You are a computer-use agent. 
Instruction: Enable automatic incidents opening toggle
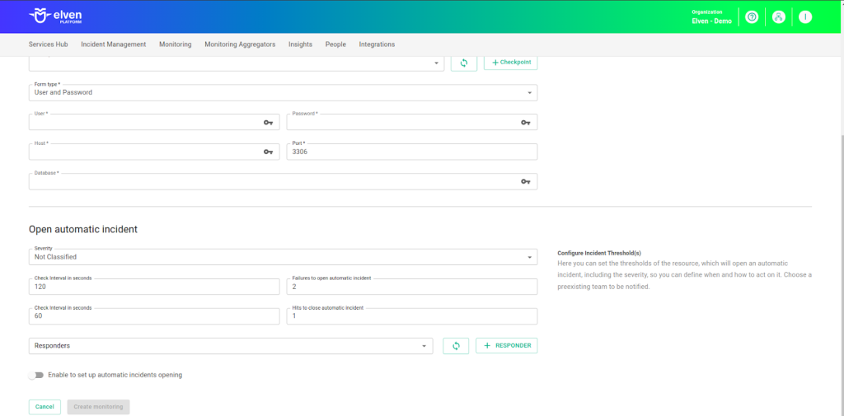click(36, 375)
